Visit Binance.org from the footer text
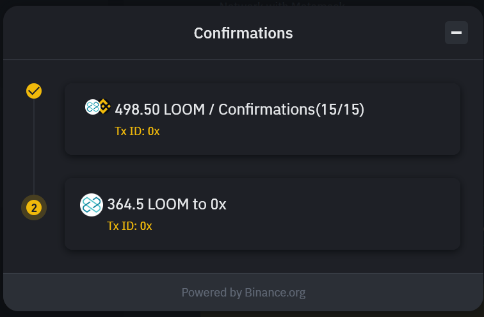Screen dimensions: 484x317 [x=275, y=293]
